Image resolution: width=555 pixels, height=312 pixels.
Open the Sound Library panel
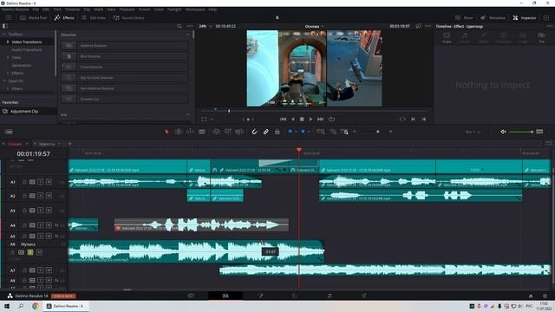coord(129,17)
